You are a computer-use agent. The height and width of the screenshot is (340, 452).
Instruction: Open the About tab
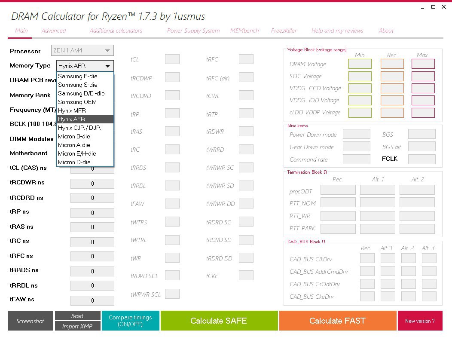click(x=386, y=31)
